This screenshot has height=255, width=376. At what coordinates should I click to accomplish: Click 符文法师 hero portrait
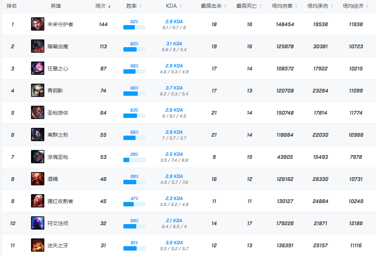pyautogui.click(x=38, y=223)
